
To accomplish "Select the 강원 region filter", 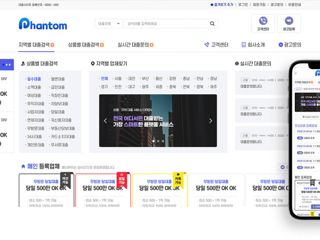I will tap(172, 78).
